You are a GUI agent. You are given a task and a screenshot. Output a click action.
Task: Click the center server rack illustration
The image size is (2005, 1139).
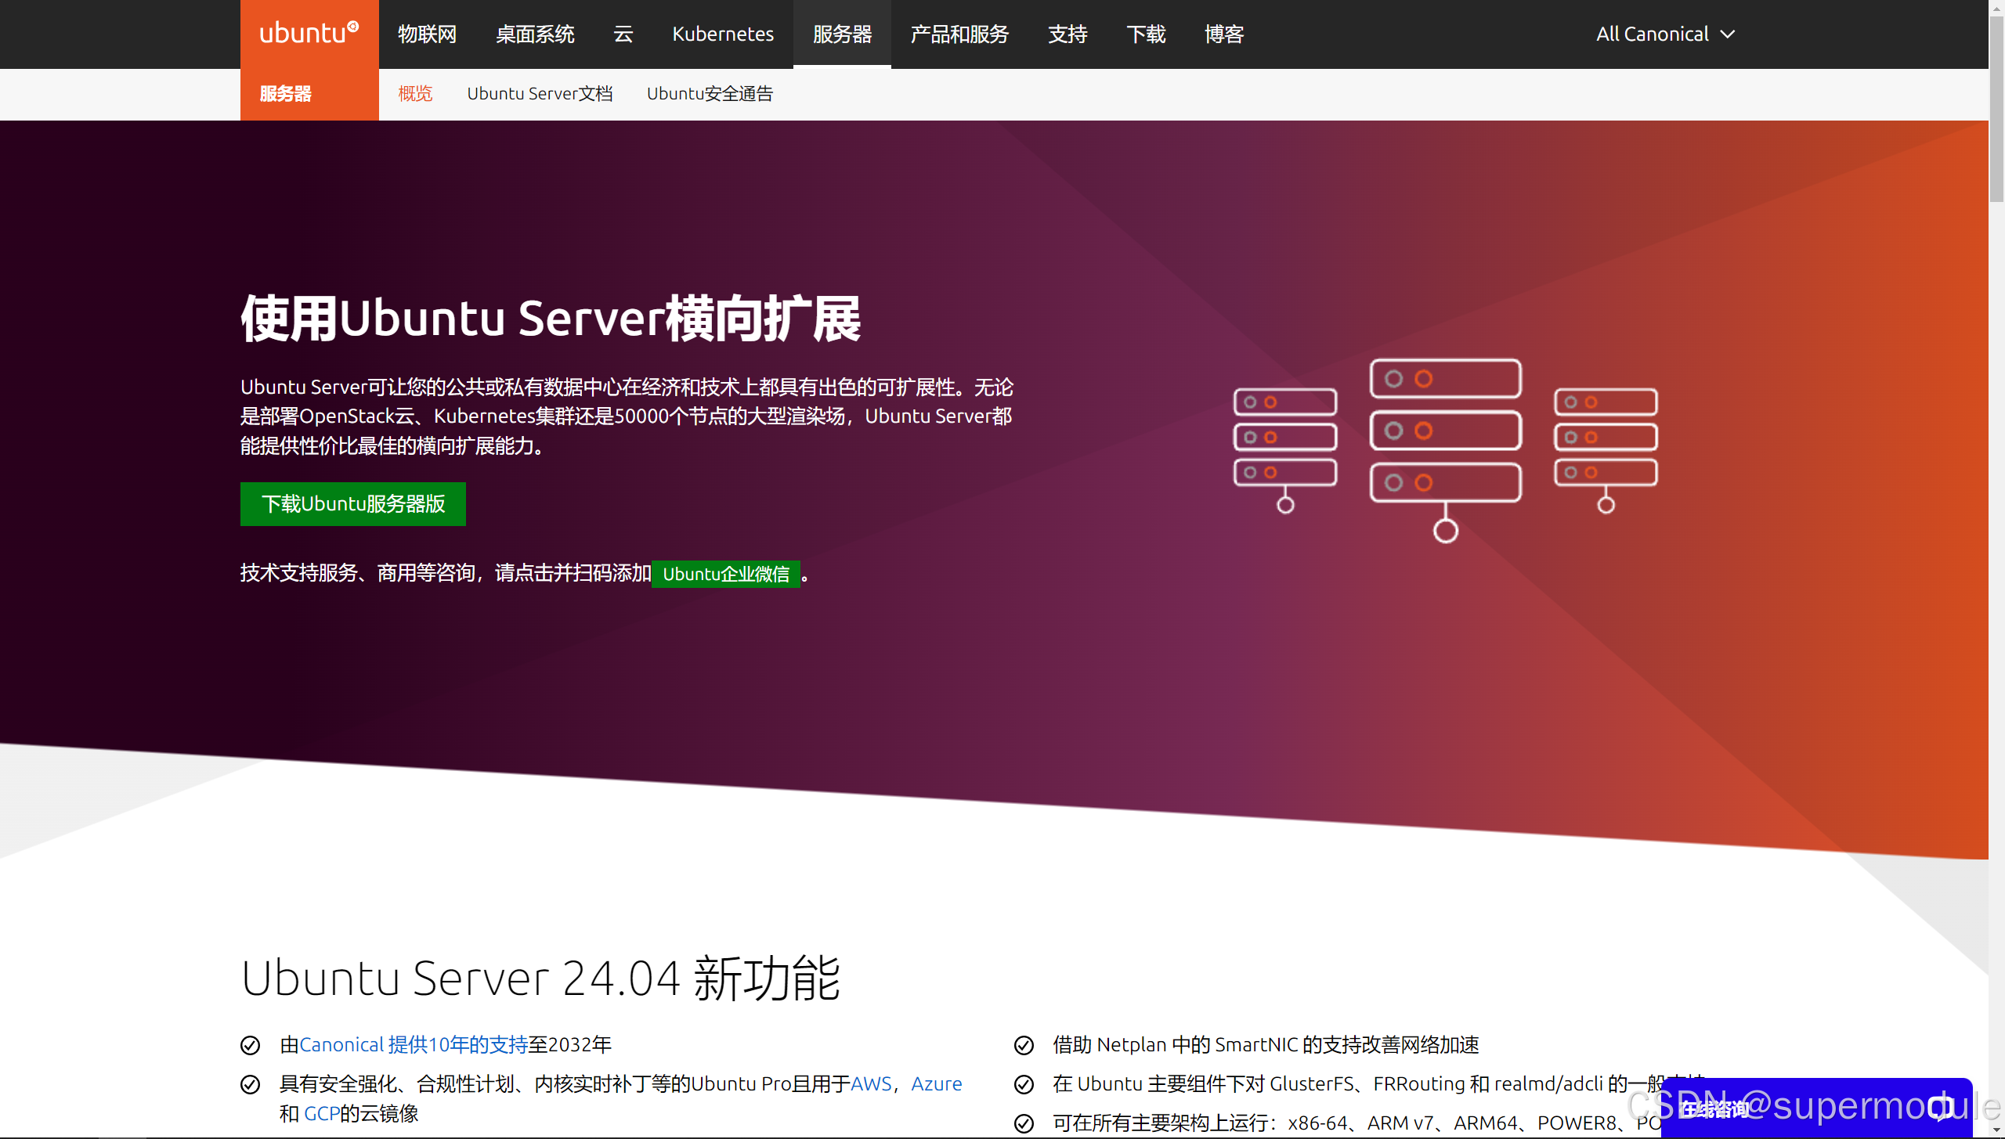(1445, 431)
